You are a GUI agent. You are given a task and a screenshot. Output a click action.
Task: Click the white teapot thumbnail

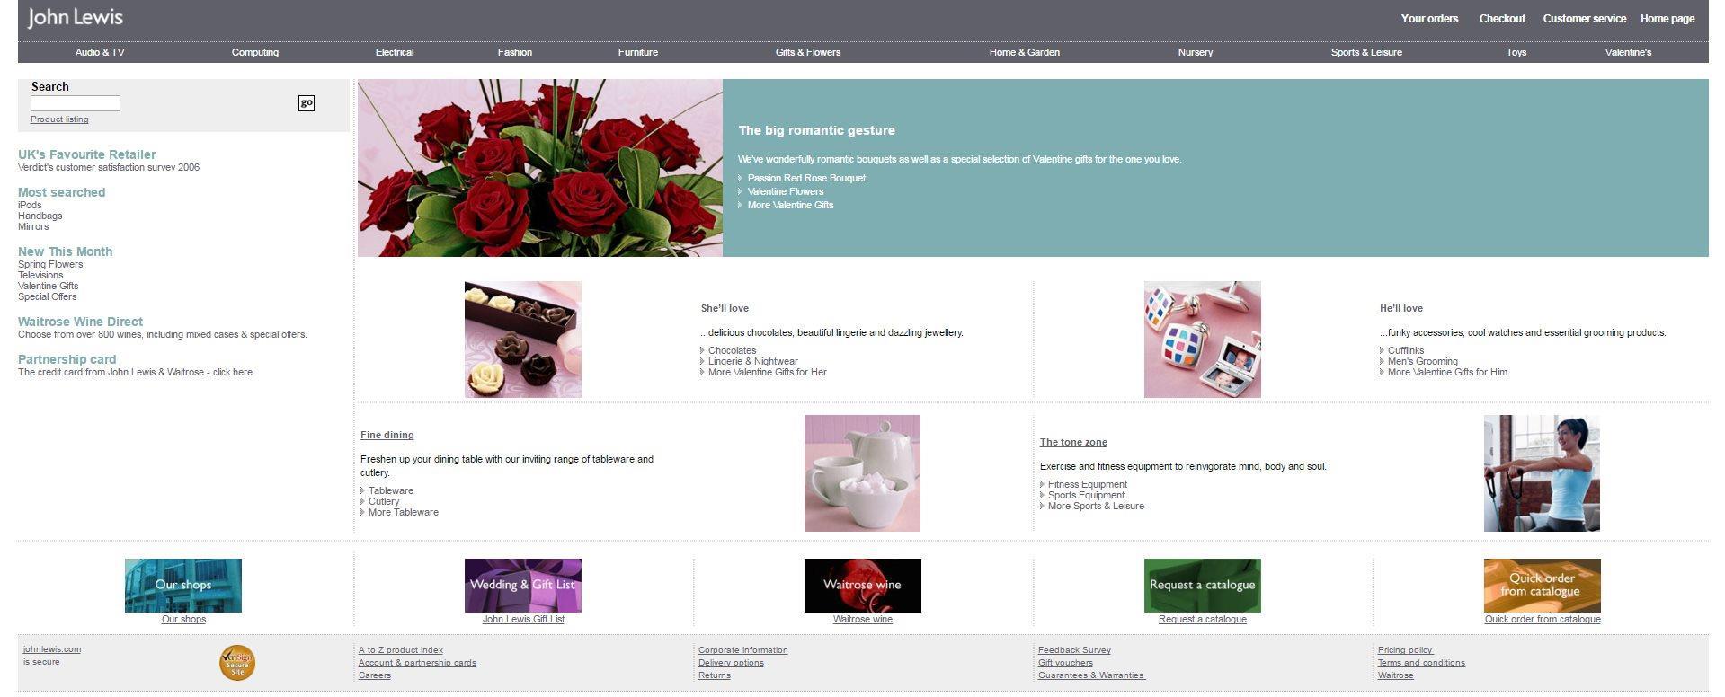coord(863,473)
